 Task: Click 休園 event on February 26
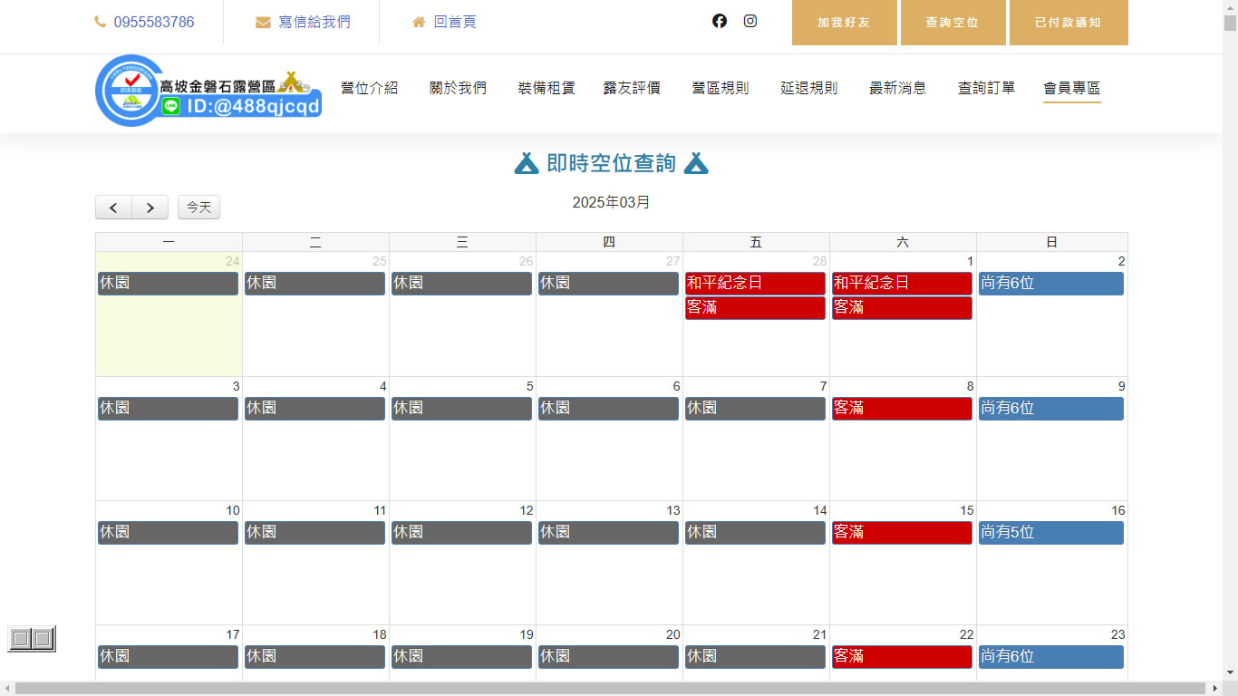(x=462, y=284)
